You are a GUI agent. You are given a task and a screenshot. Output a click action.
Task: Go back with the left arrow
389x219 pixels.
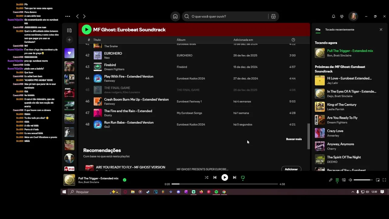(x=77, y=16)
